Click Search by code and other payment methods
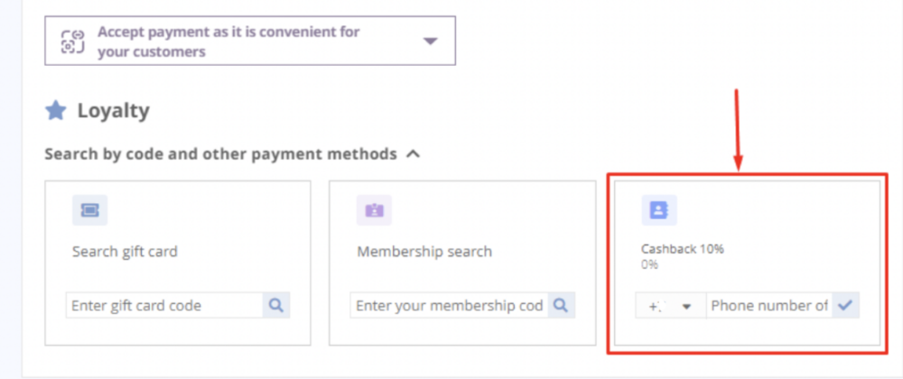Screen dimensions: 903x379 click(x=220, y=154)
